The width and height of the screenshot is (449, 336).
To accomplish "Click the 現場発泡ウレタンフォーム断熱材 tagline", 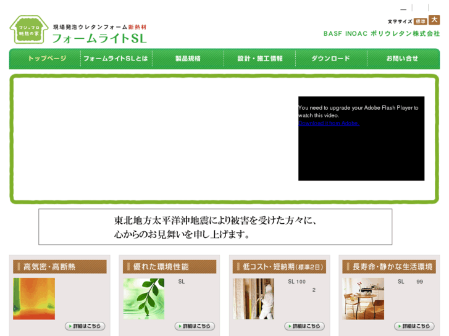I will [x=99, y=27].
